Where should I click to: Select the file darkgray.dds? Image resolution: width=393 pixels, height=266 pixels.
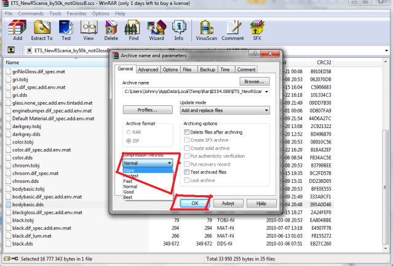click(26, 134)
